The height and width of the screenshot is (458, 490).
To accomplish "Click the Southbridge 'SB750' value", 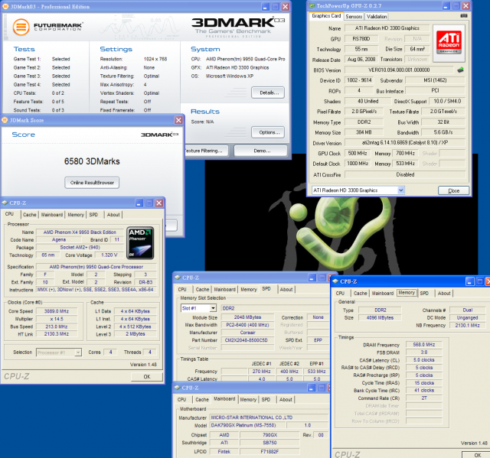I will pyautogui.click(x=269, y=443).
